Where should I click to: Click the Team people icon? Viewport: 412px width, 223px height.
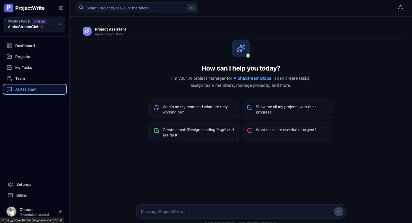9,78
